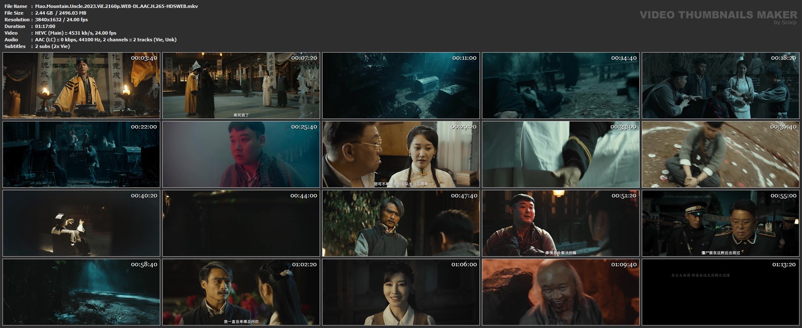
Task: Select the black thumbnail at 01:13:20
Action: (721, 292)
